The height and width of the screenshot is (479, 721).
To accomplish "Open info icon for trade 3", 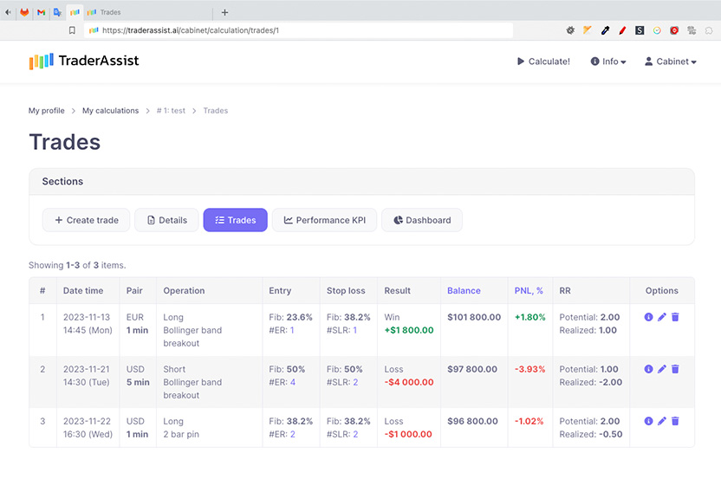I will [648, 422].
